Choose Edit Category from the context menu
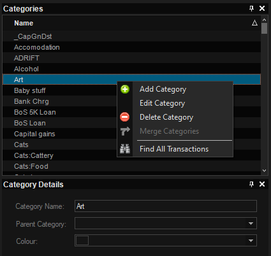Image resolution: width=271 pixels, height=256 pixels. pos(162,103)
